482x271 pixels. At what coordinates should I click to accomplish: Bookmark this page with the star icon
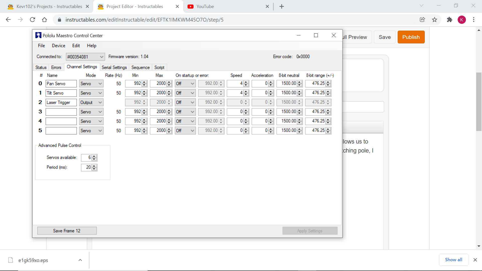[x=435, y=20]
